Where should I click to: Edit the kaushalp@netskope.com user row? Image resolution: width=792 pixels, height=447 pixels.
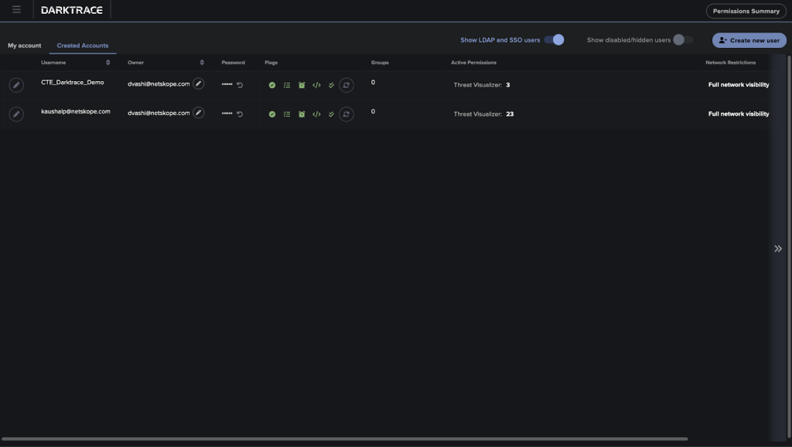[16, 114]
